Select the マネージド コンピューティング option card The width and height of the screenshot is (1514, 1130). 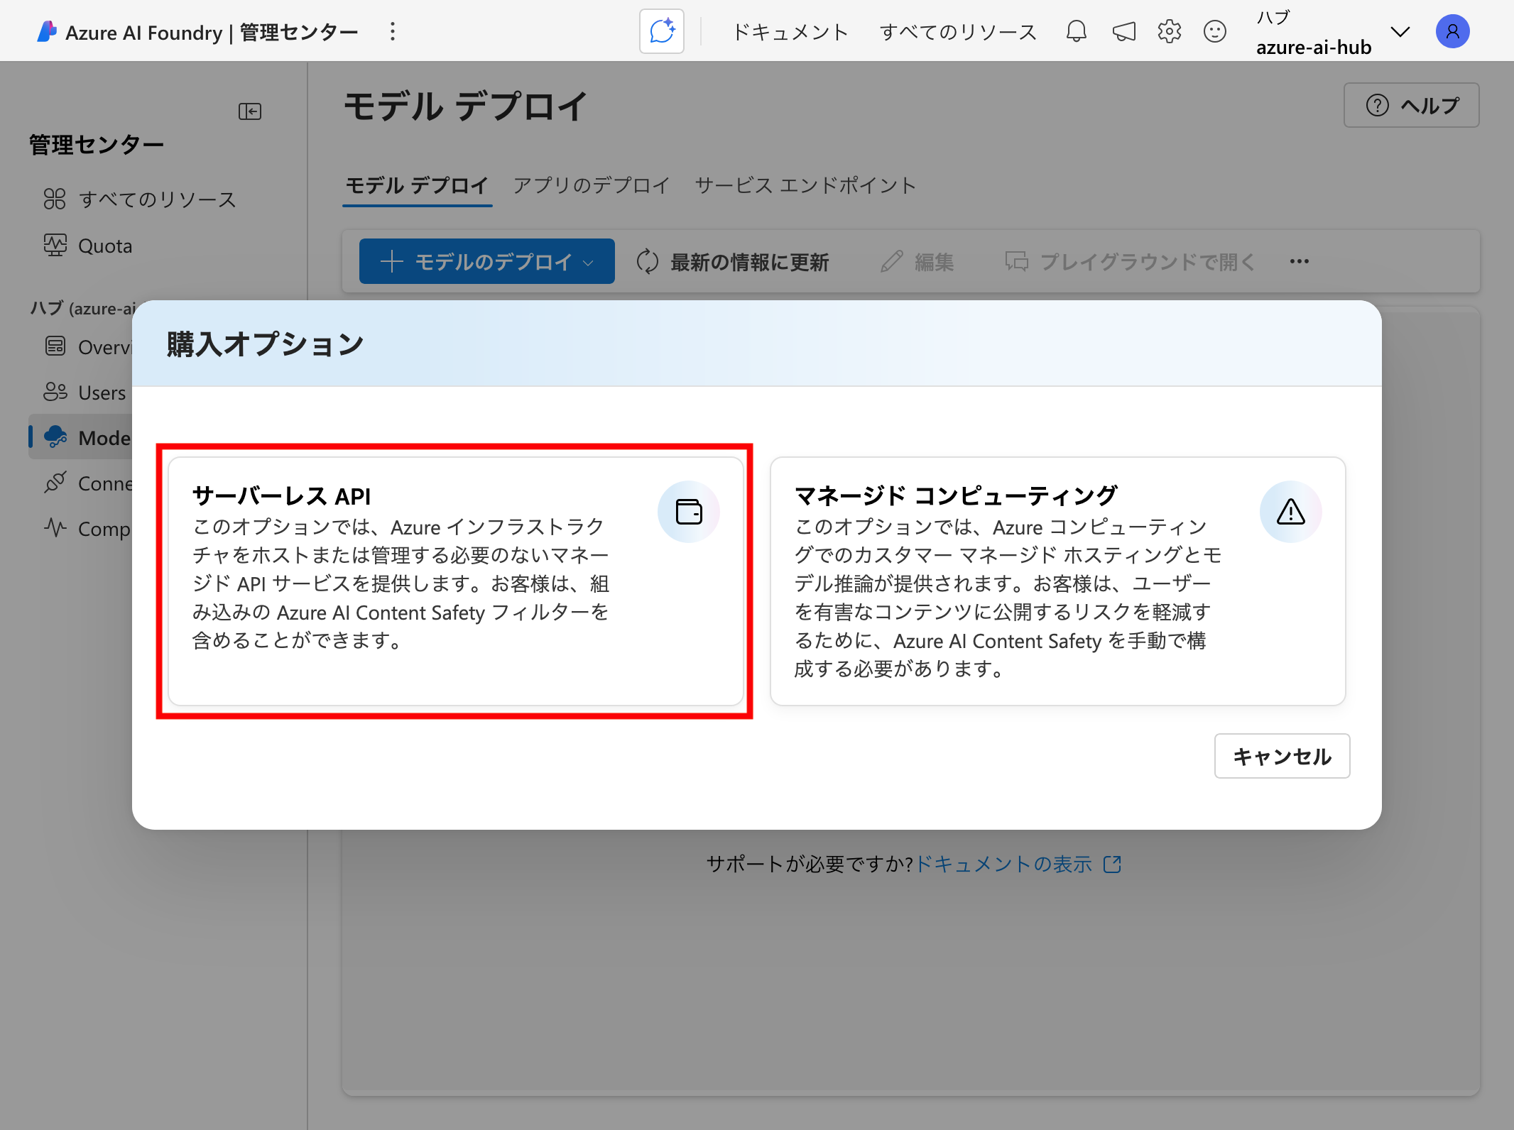pyautogui.click(x=1057, y=581)
